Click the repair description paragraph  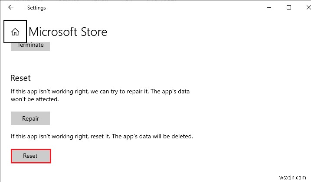click(100, 96)
